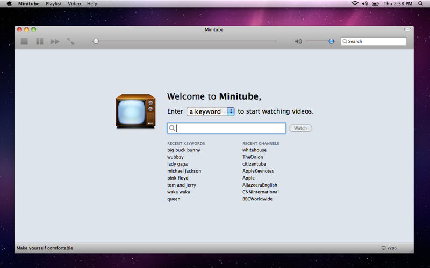
Task: Click the retro TV Minitube logo
Action: point(135,111)
